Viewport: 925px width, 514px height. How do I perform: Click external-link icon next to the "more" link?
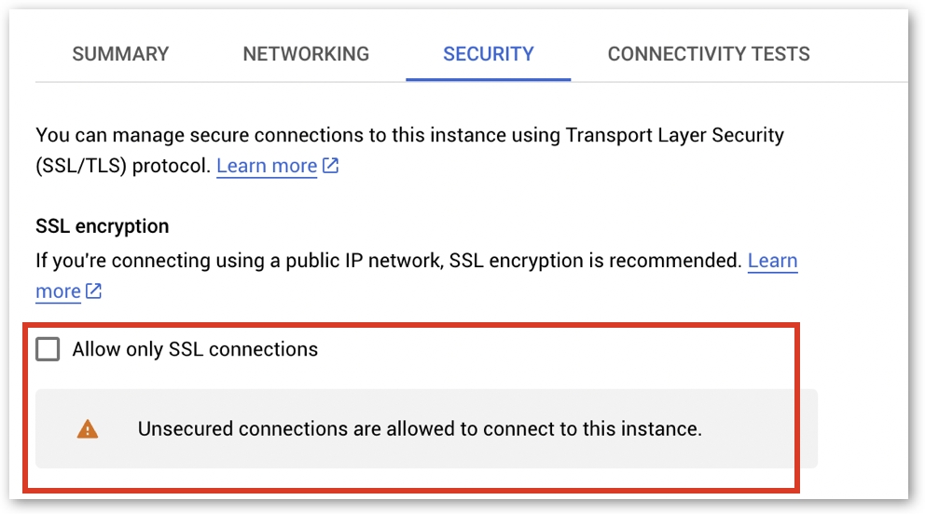coord(93,291)
